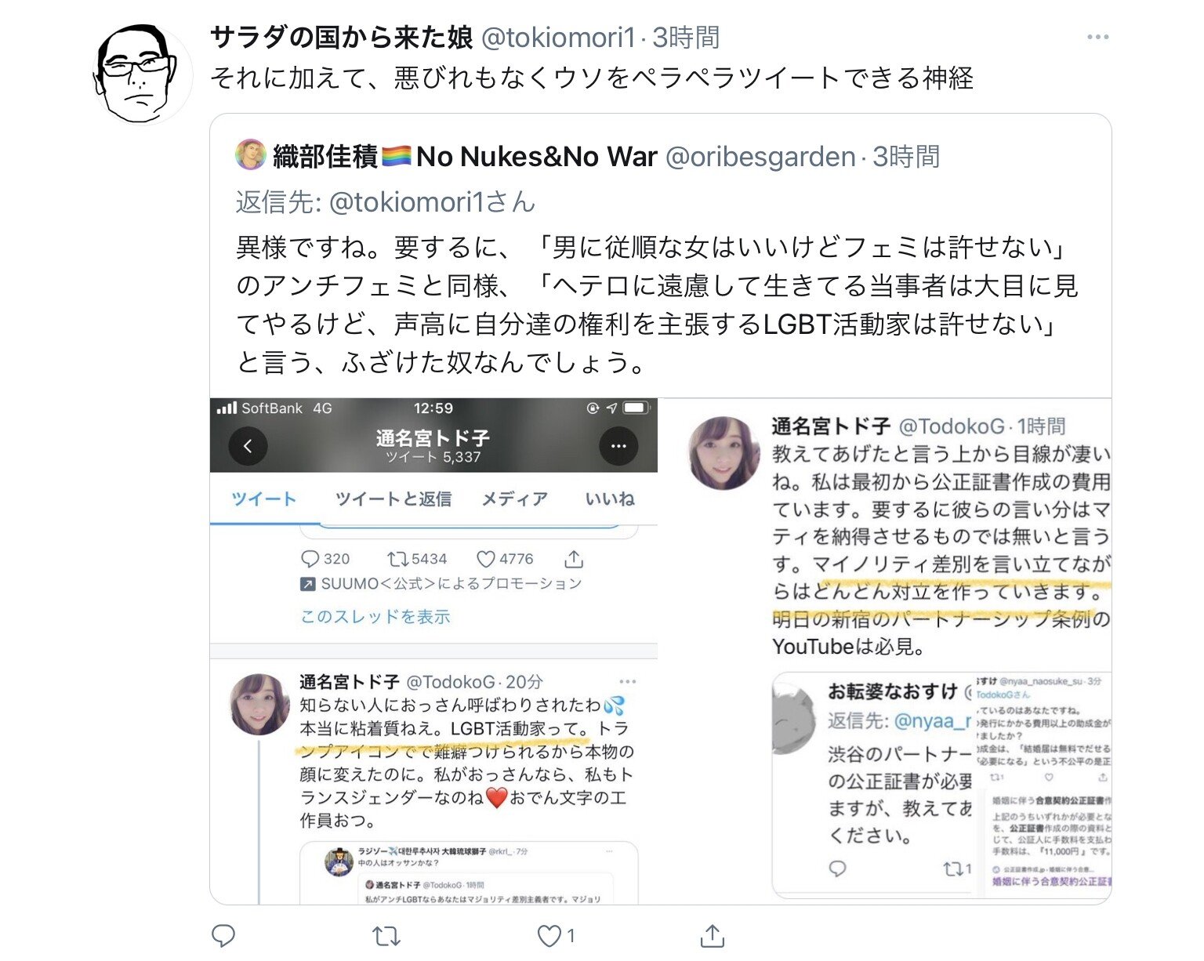Click このスレッドを表示 link

(x=375, y=617)
